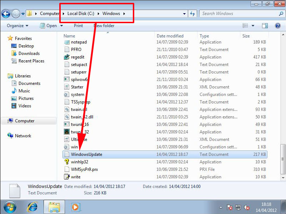Click the Local Disk (C:) breadcrumb
Screen dimensions: 286x214
pyautogui.click(x=81, y=14)
